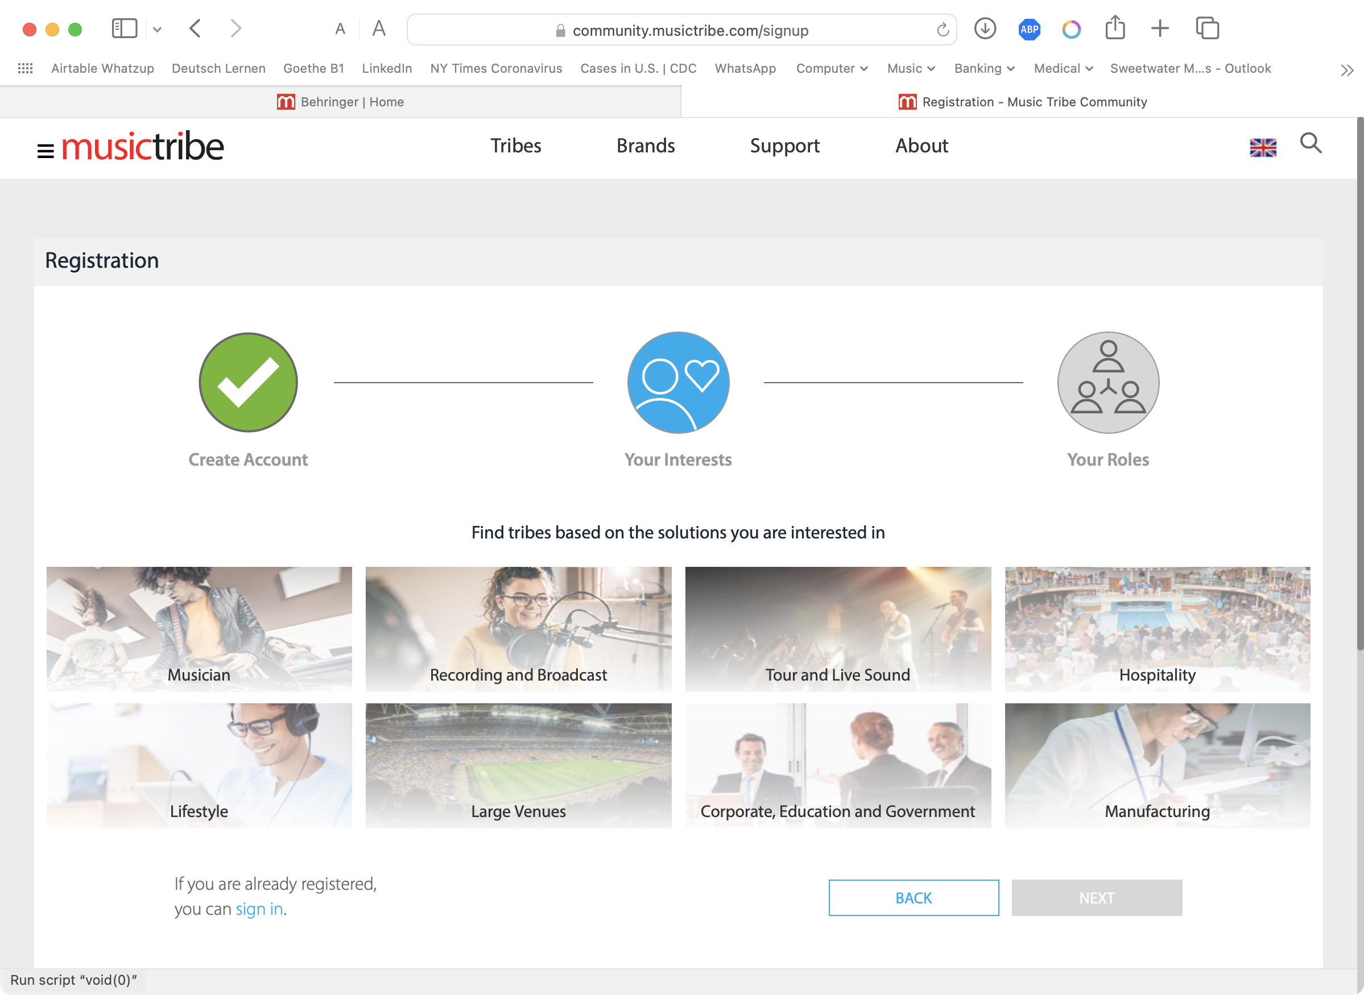The width and height of the screenshot is (1364, 995).
Task: Expand the Banking bookmarks folder
Action: [x=984, y=68]
